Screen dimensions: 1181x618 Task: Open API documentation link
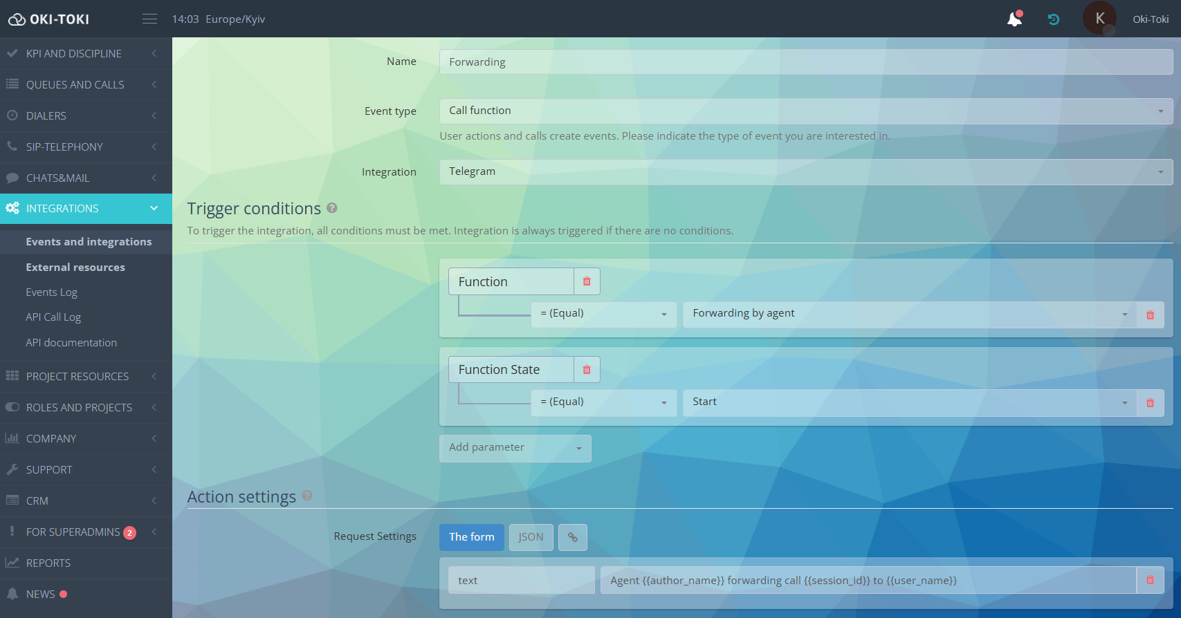[71, 343]
